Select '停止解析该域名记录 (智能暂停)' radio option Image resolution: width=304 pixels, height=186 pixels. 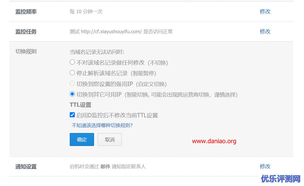click(72, 73)
